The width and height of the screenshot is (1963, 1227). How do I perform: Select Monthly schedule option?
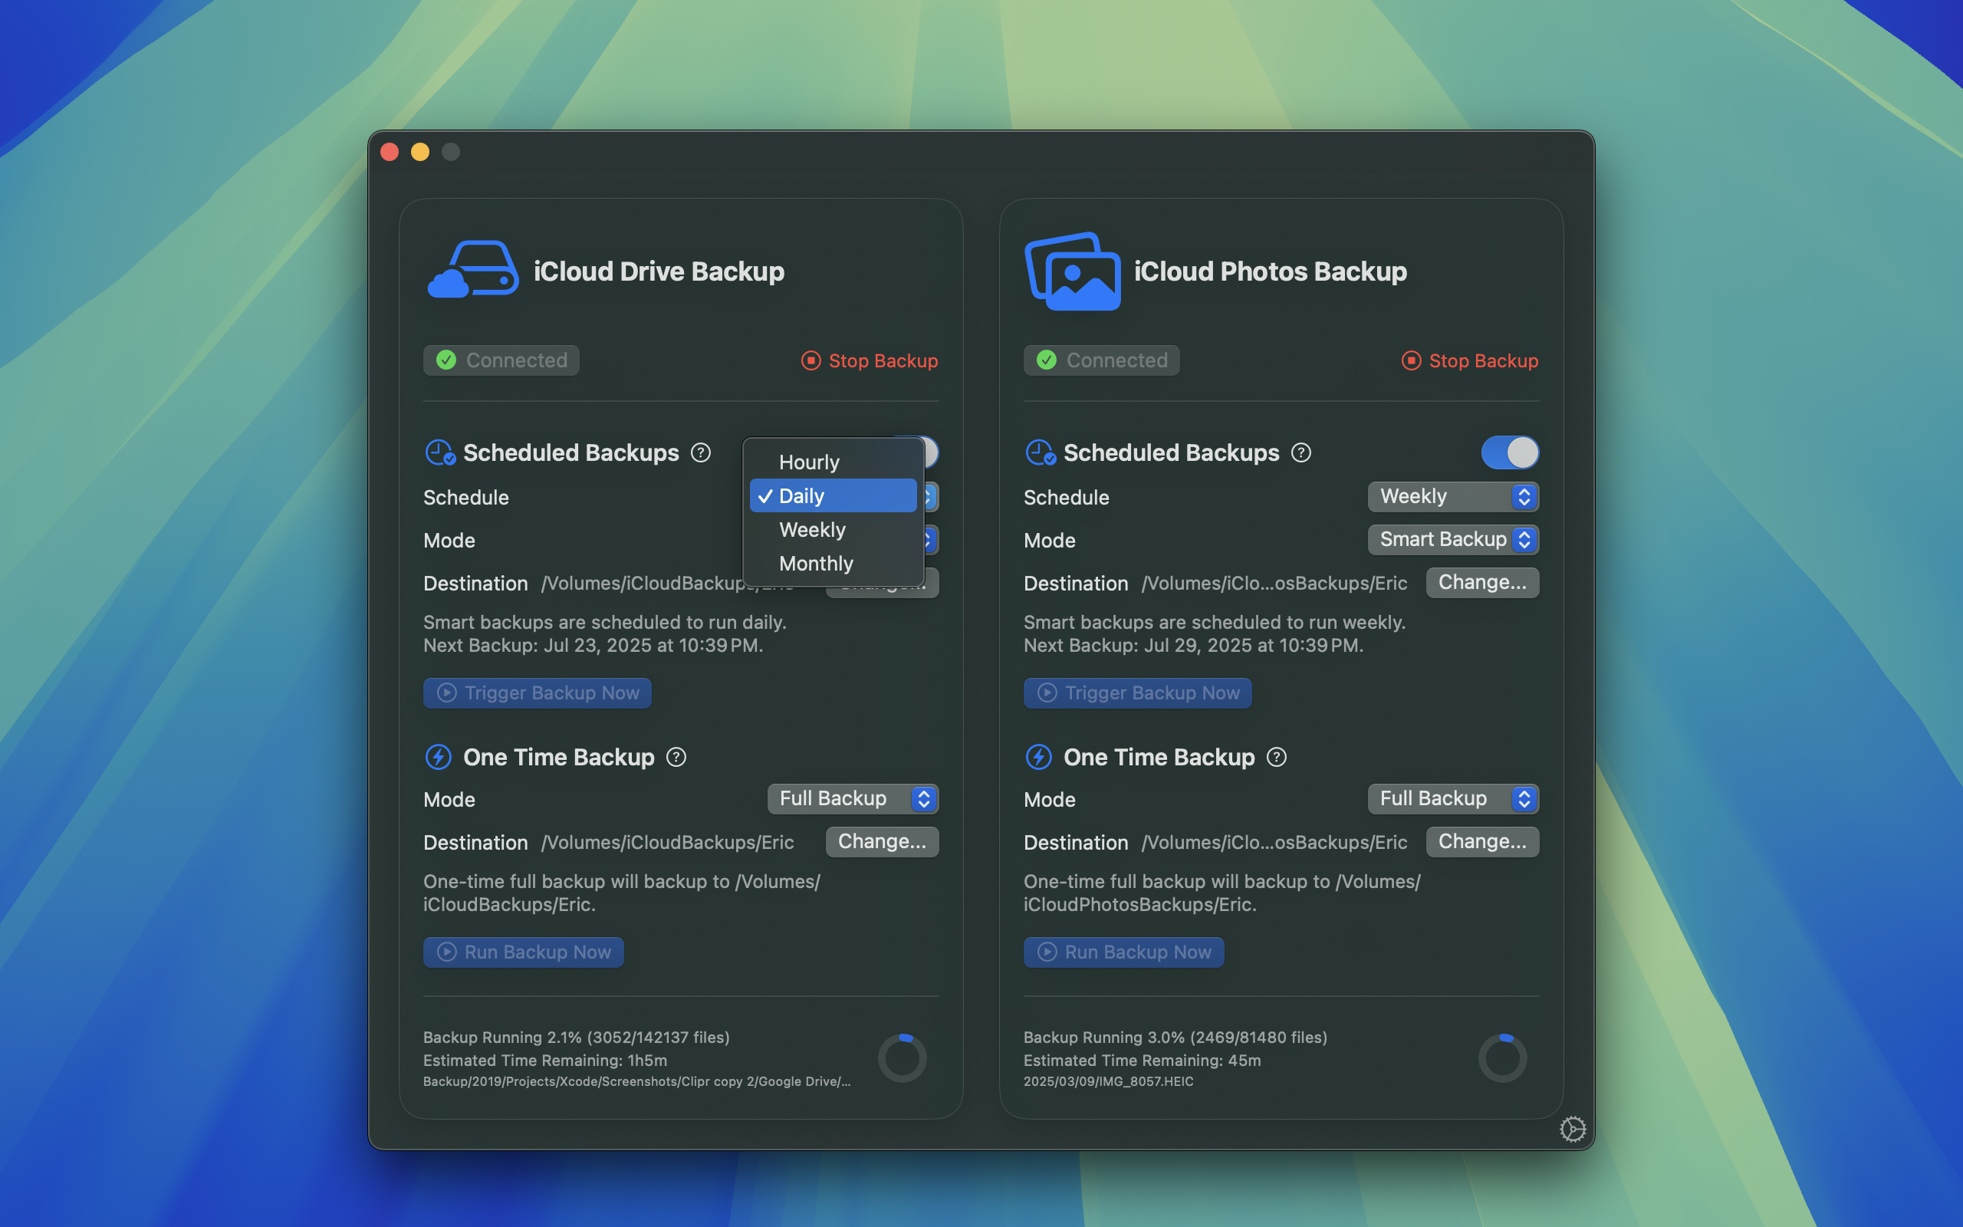[833, 563]
